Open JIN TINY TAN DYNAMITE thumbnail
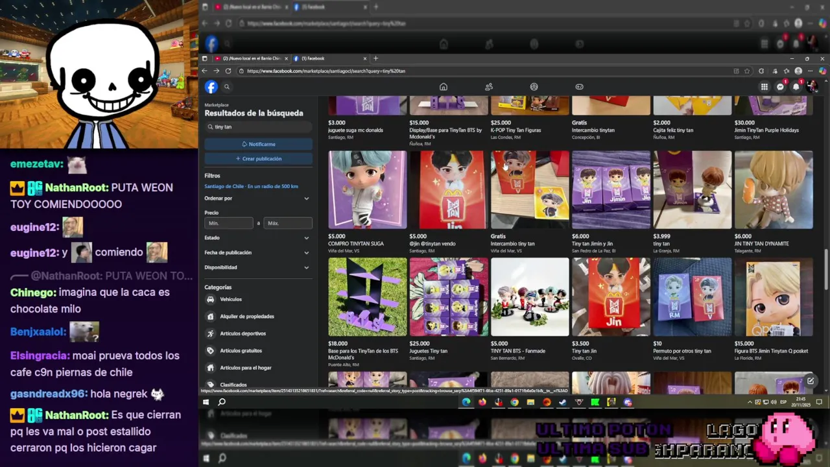Image resolution: width=830 pixels, height=467 pixels. (774, 189)
